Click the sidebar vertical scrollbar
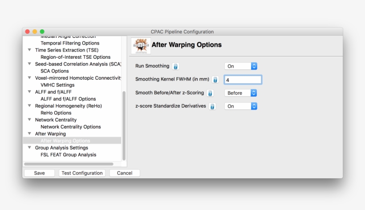 click(124, 125)
